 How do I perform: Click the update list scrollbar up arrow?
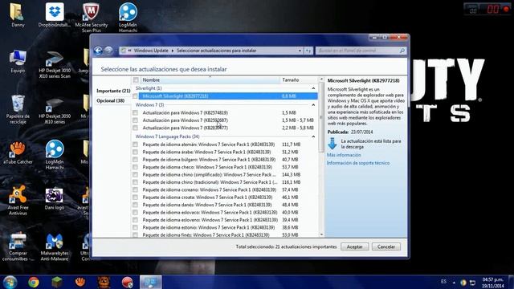click(321, 79)
